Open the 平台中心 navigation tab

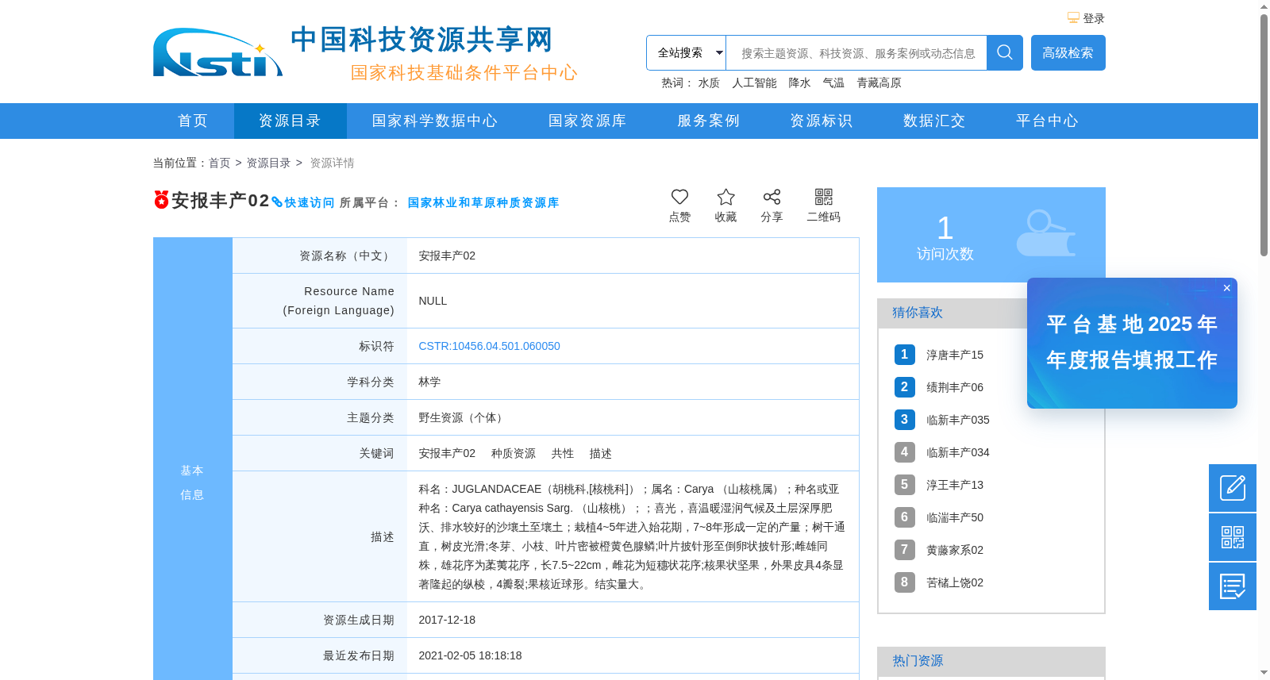pos(1047,121)
